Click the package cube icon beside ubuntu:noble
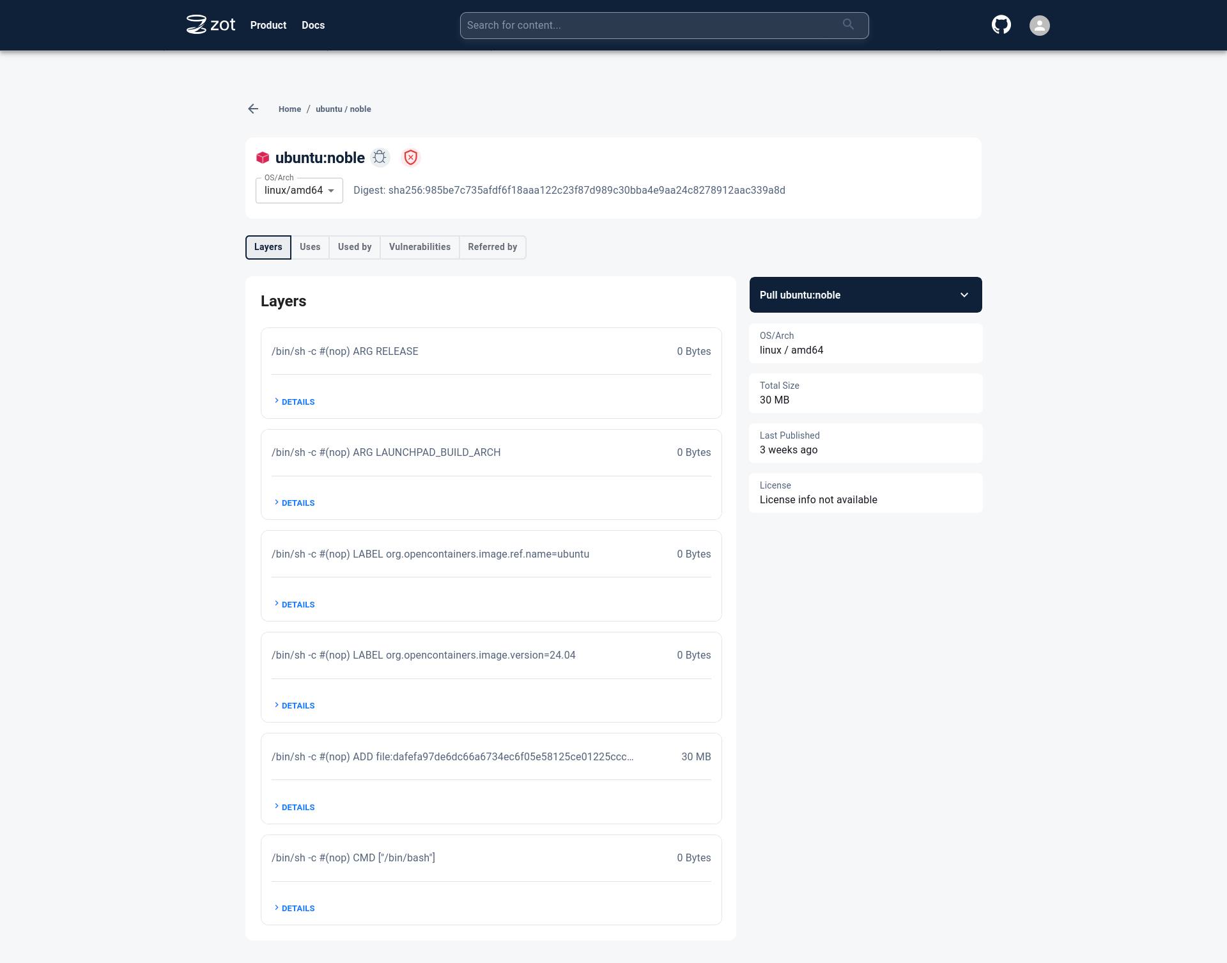This screenshot has width=1227, height=963. tap(262, 157)
